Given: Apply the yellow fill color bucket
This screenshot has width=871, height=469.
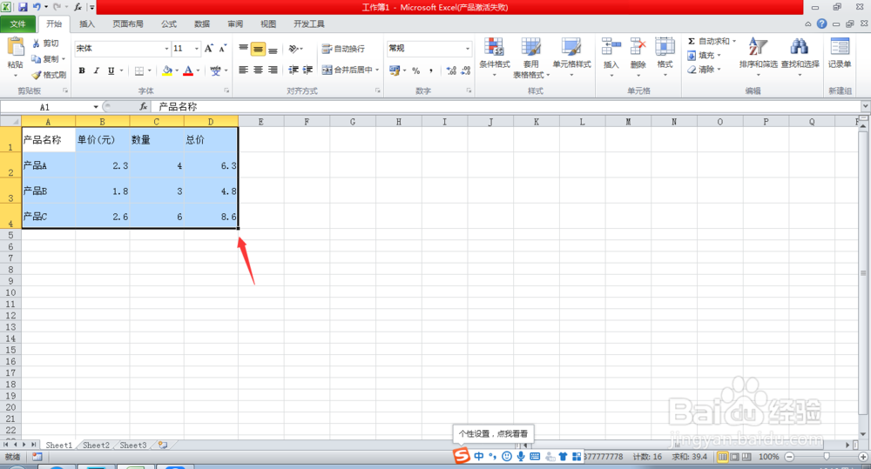Looking at the screenshot, I should tap(167, 70).
